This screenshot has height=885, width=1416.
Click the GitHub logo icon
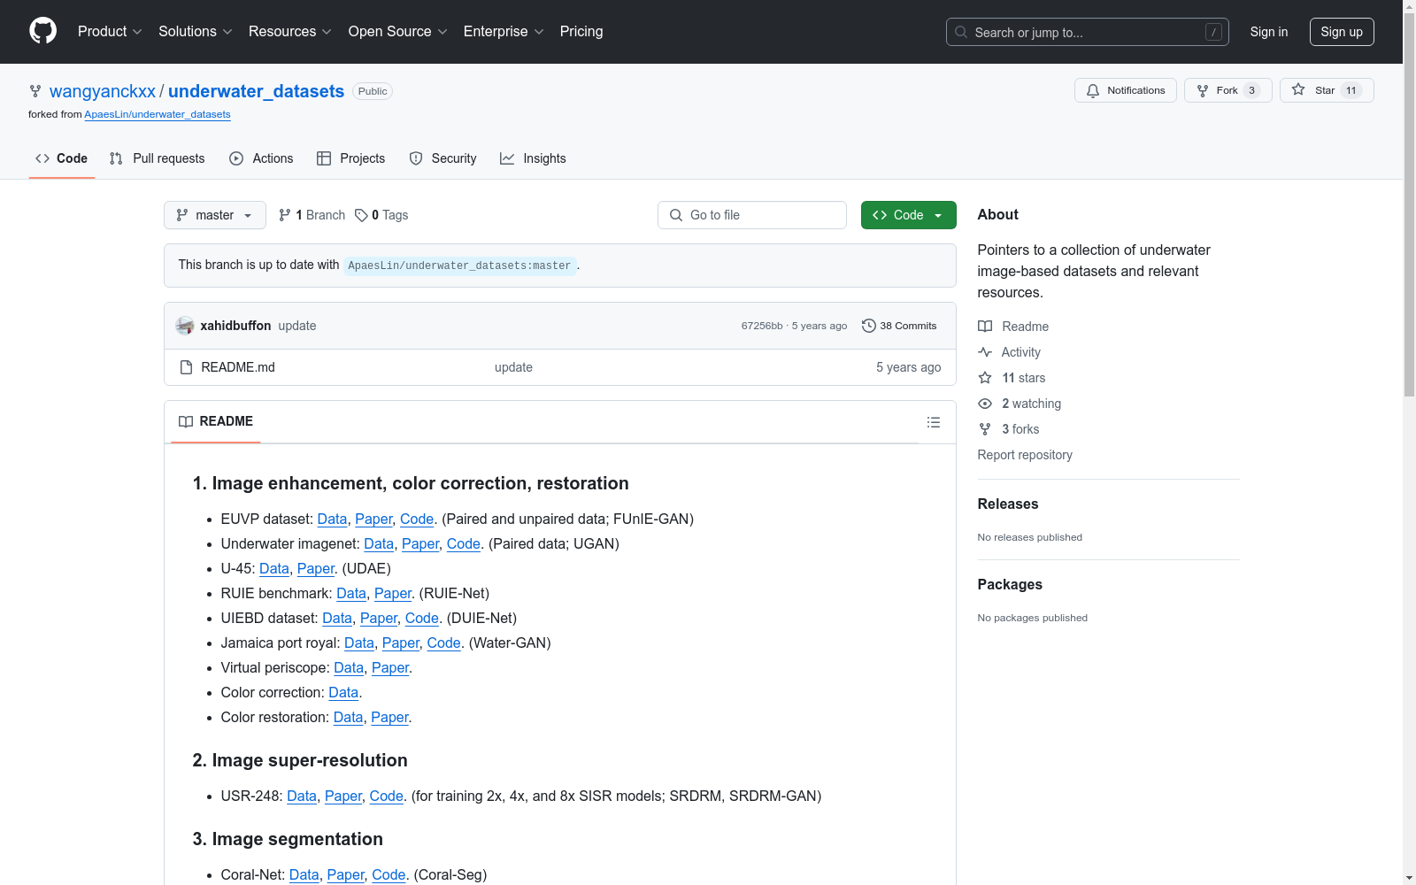[42, 31]
